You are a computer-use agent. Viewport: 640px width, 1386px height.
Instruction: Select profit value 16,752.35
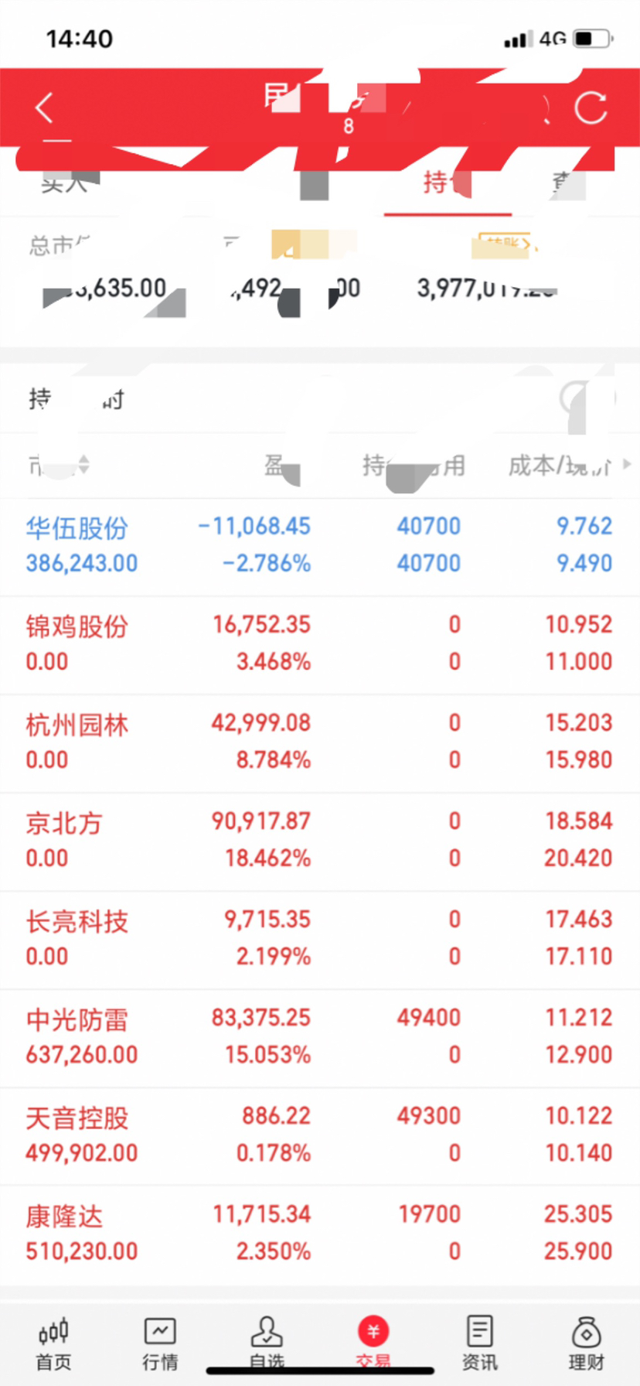click(x=261, y=625)
